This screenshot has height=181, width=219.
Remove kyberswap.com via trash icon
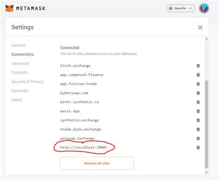[198, 93]
